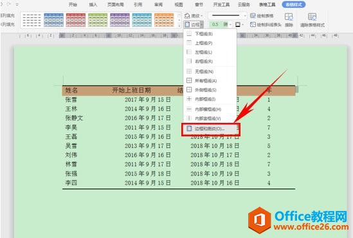Click the name cell 张强
This screenshot has width=353, height=238.
[x=71, y=174]
